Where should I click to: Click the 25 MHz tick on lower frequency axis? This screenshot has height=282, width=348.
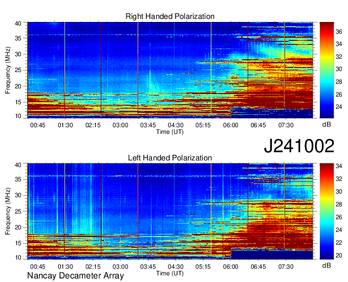coord(18,212)
